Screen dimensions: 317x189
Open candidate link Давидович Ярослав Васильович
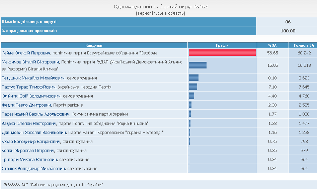34,133
